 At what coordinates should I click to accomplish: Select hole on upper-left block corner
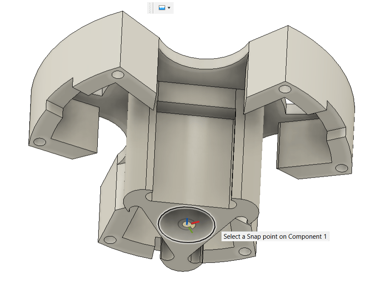(118, 75)
